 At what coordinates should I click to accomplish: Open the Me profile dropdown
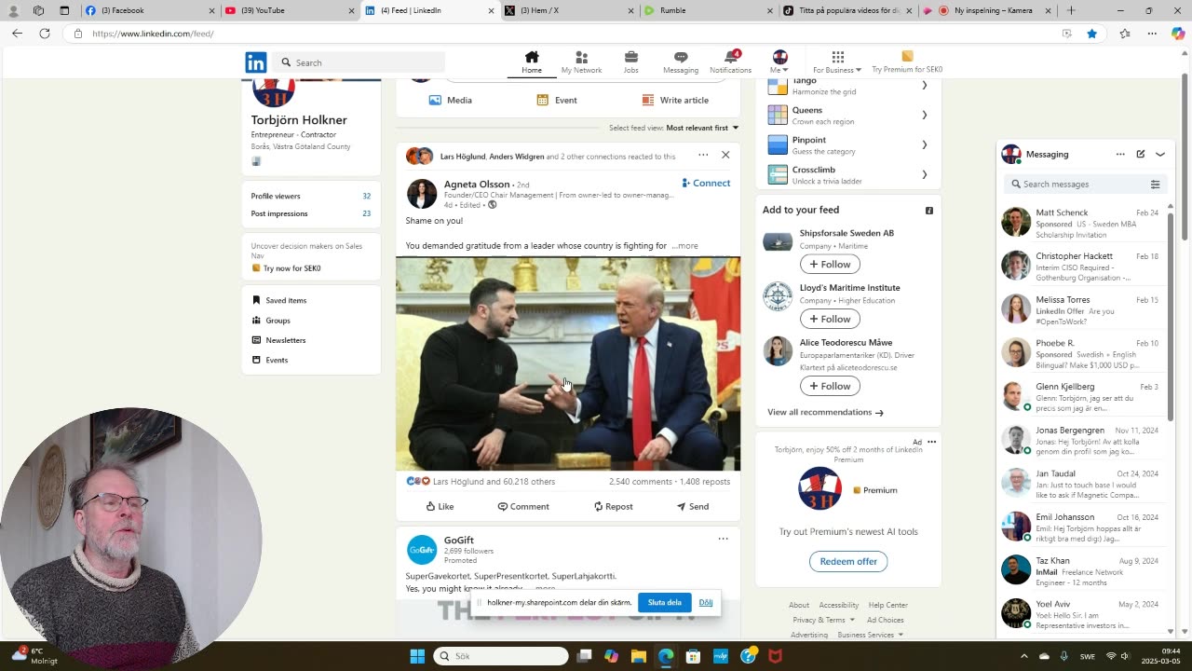point(779,62)
